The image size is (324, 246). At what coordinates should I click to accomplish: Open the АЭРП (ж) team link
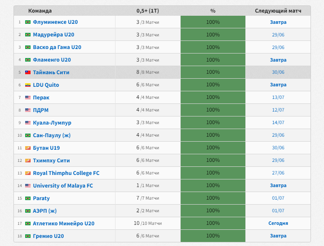[x=44, y=211]
